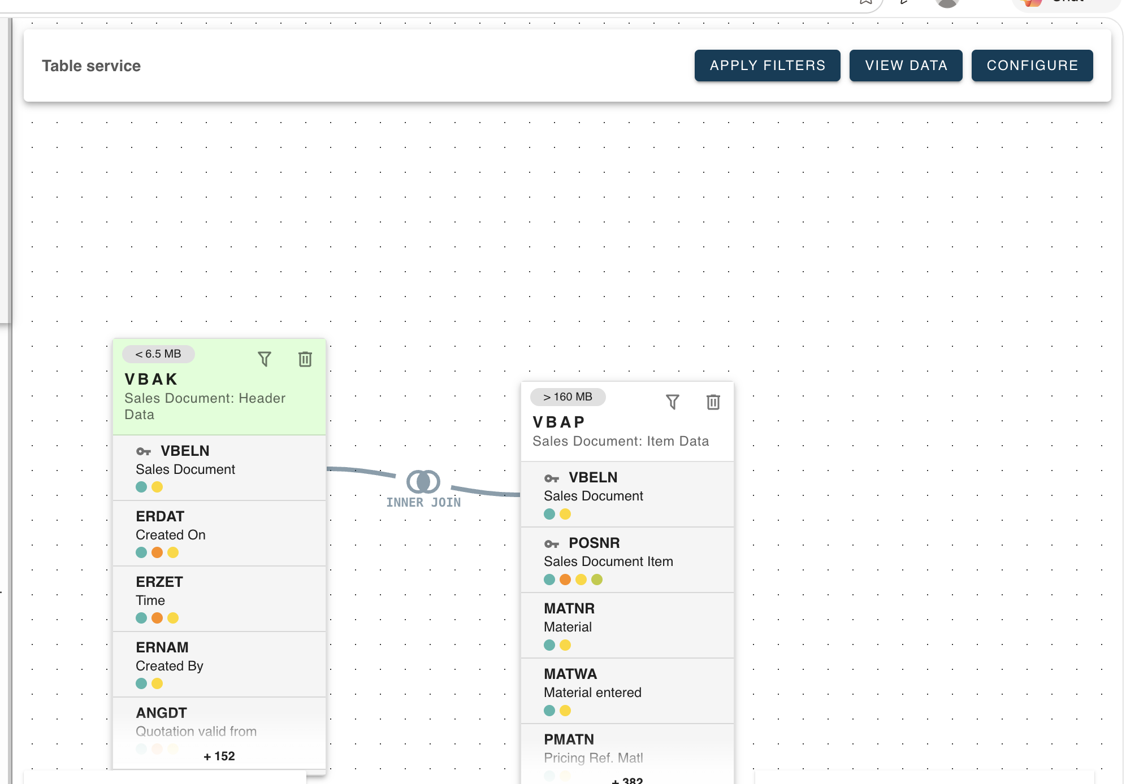Click the key icon beside POSNR
The height and width of the screenshot is (784, 1126).
(552, 543)
